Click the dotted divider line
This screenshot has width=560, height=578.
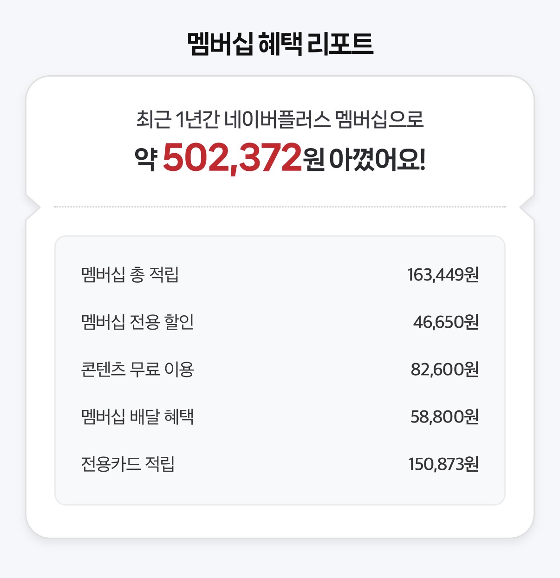280,207
